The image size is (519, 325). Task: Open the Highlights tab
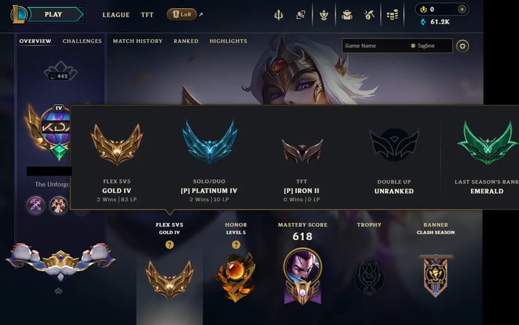(228, 41)
